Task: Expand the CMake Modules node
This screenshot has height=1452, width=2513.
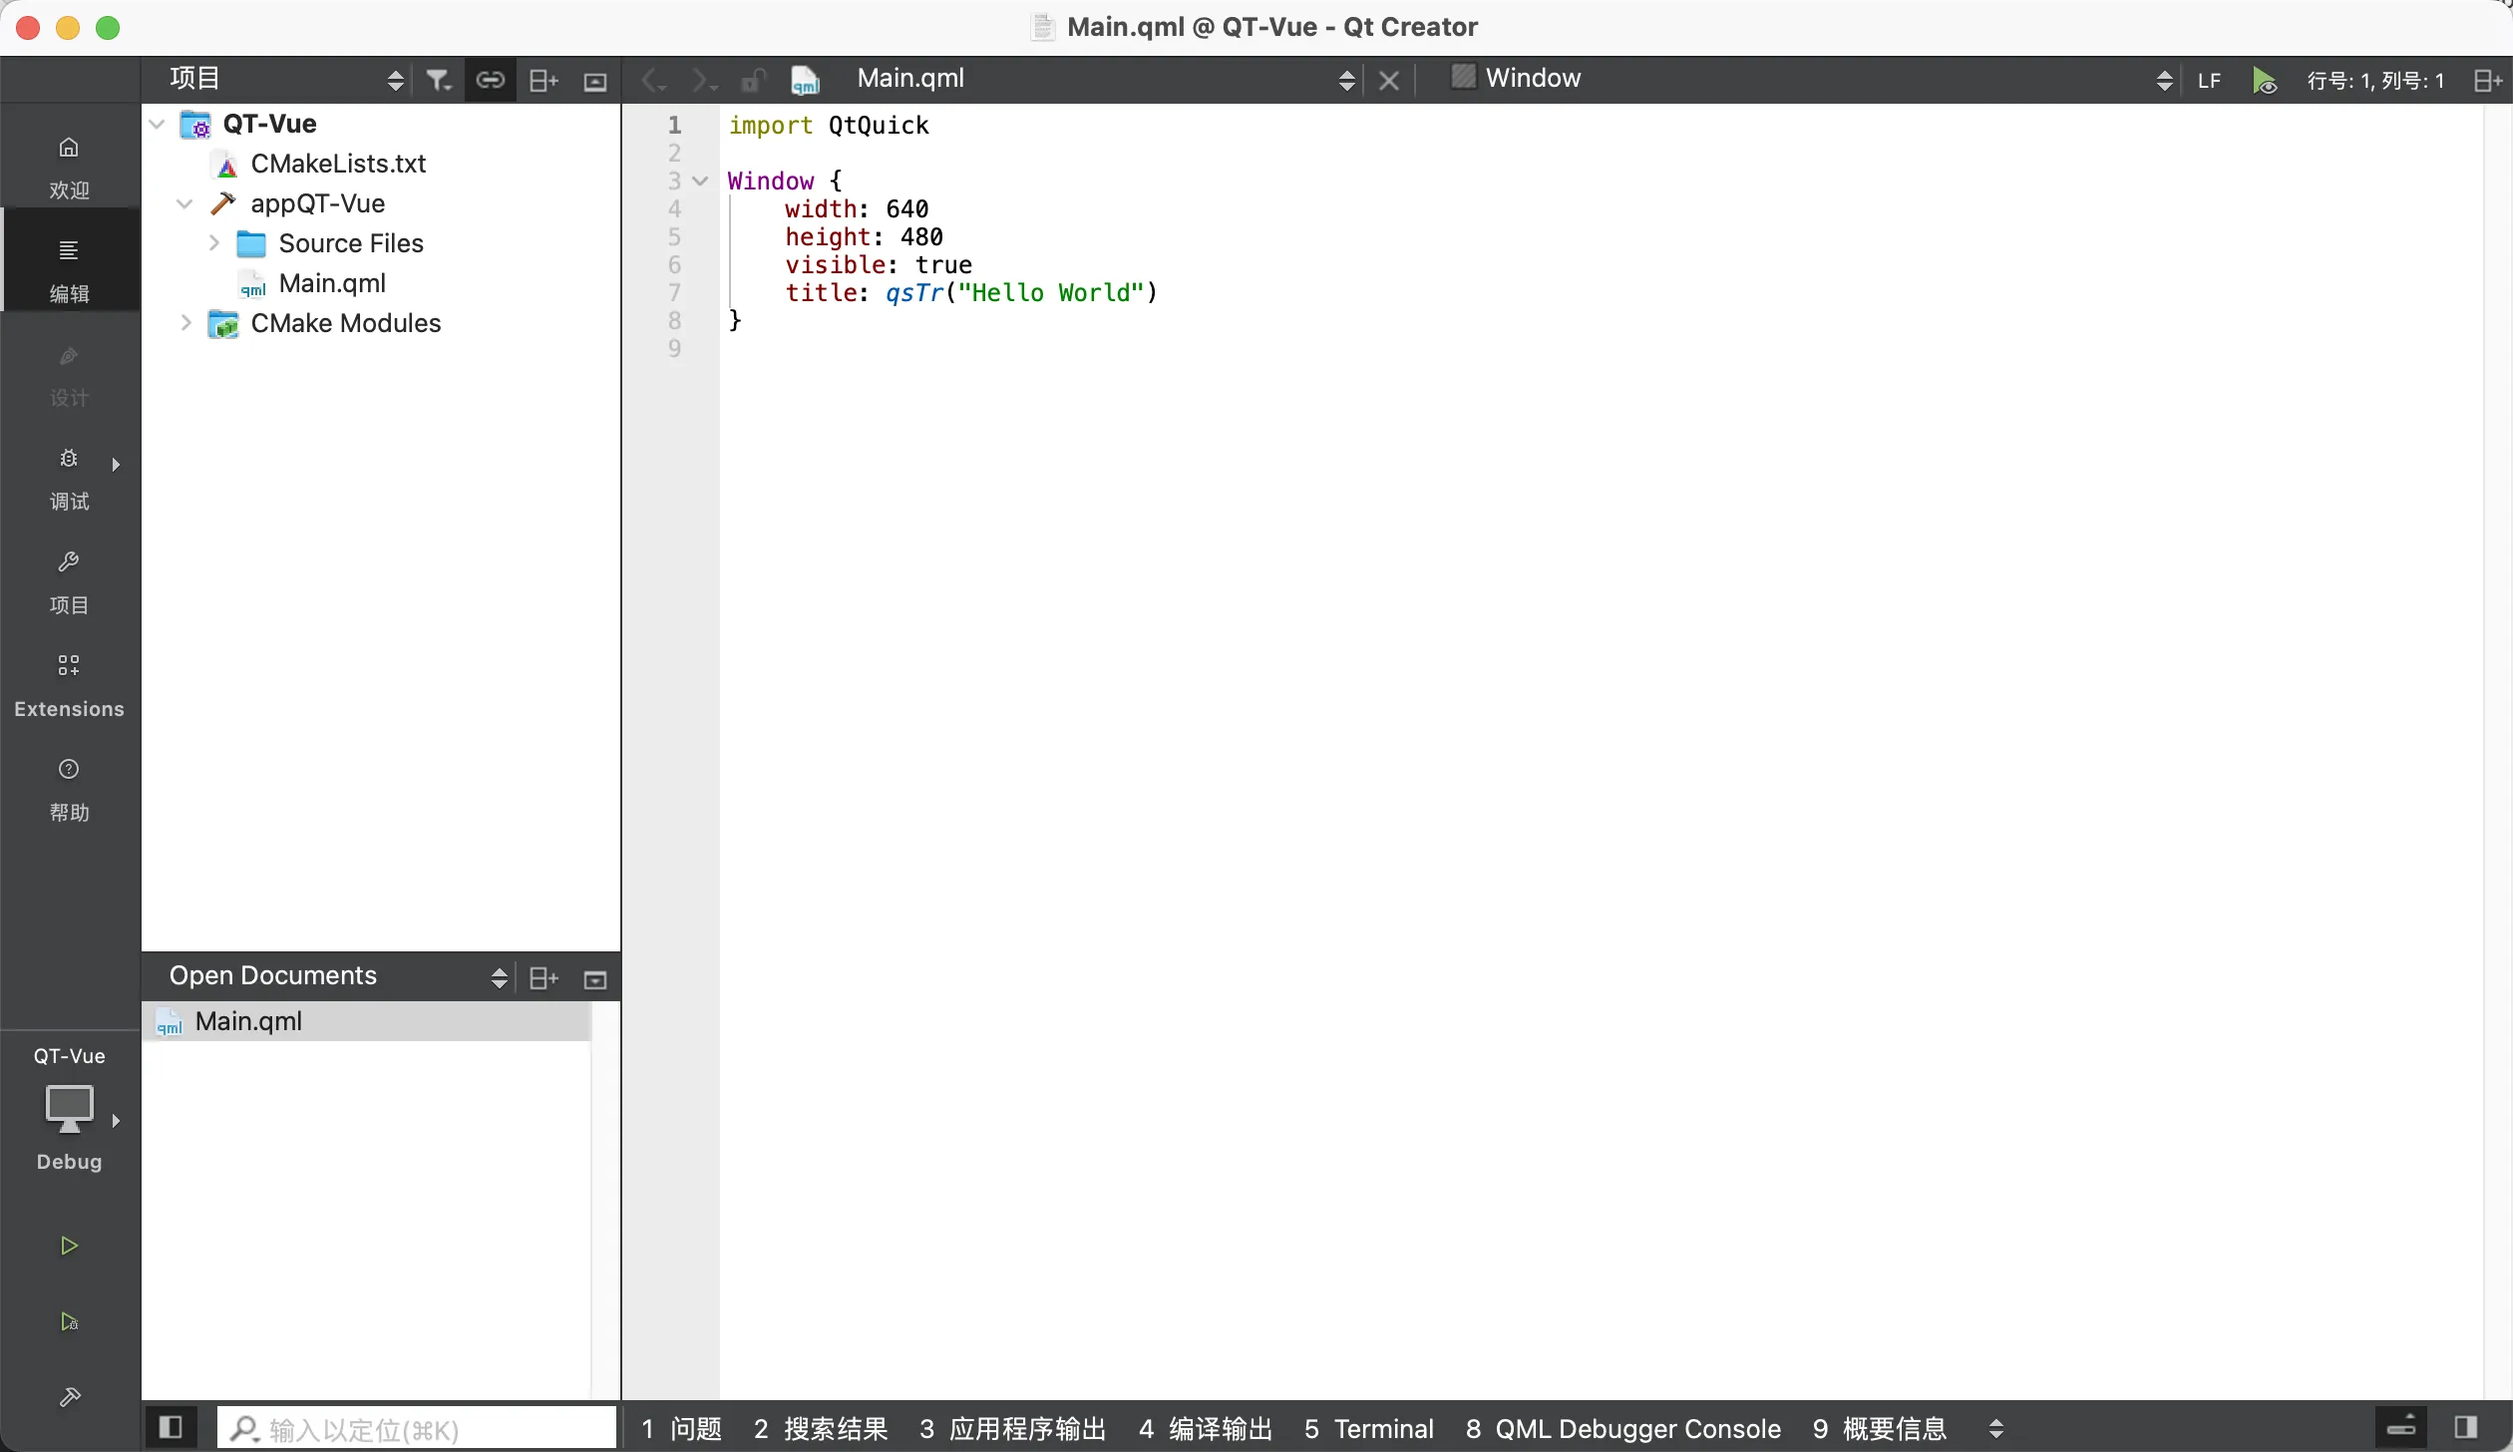Action: [x=184, y=323]
